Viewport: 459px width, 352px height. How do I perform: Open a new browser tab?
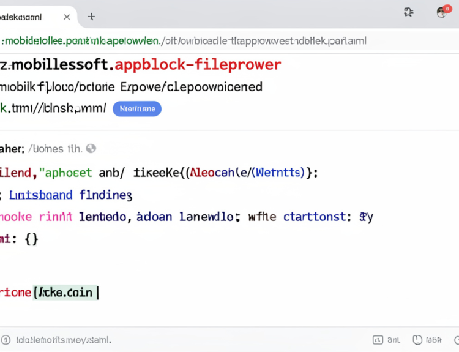pos(91,17)
